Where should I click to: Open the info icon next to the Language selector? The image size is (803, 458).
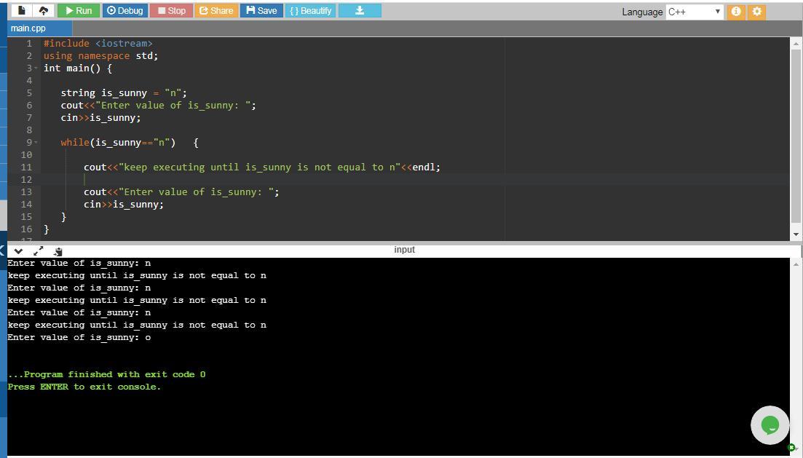(736, 12)
